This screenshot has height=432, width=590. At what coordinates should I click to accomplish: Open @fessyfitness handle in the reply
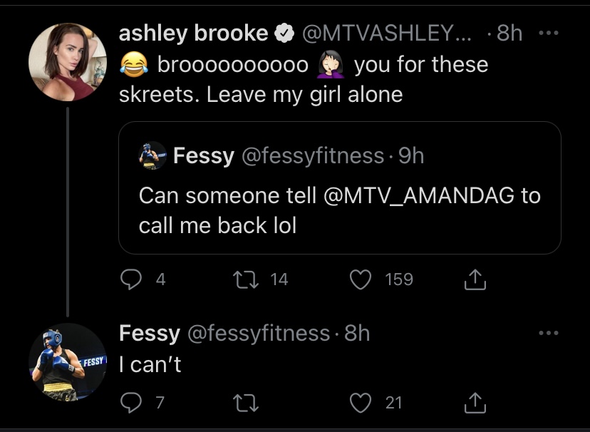pos(259,334)
